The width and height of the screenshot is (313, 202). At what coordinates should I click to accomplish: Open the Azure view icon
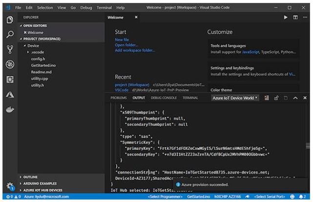coord(9,94)
